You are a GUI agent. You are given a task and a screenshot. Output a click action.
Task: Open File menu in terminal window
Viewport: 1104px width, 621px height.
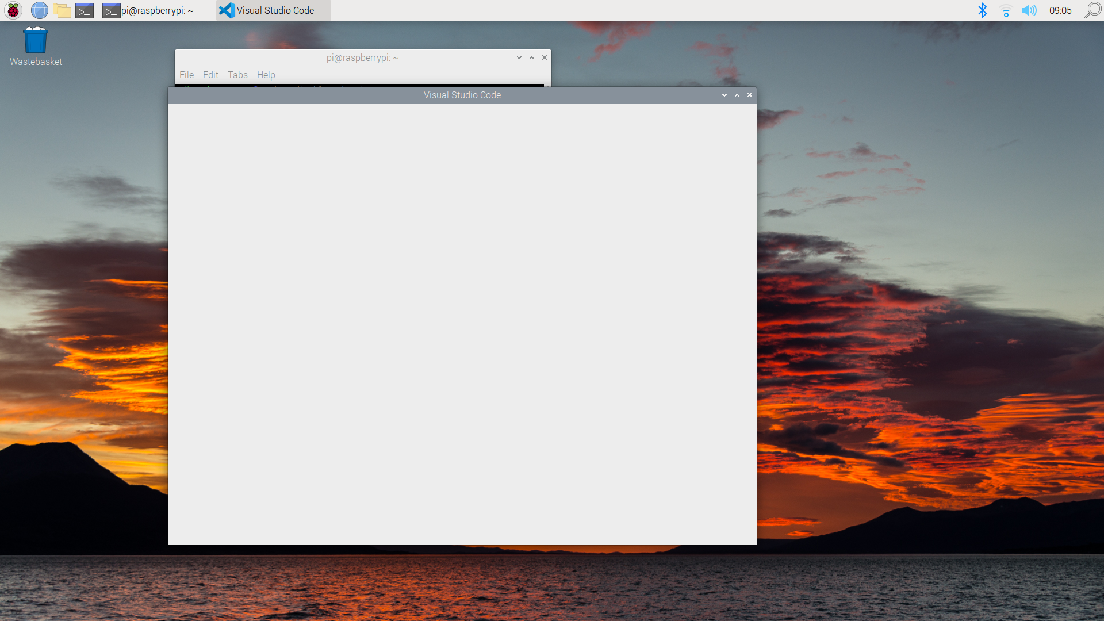click(186, 75)
